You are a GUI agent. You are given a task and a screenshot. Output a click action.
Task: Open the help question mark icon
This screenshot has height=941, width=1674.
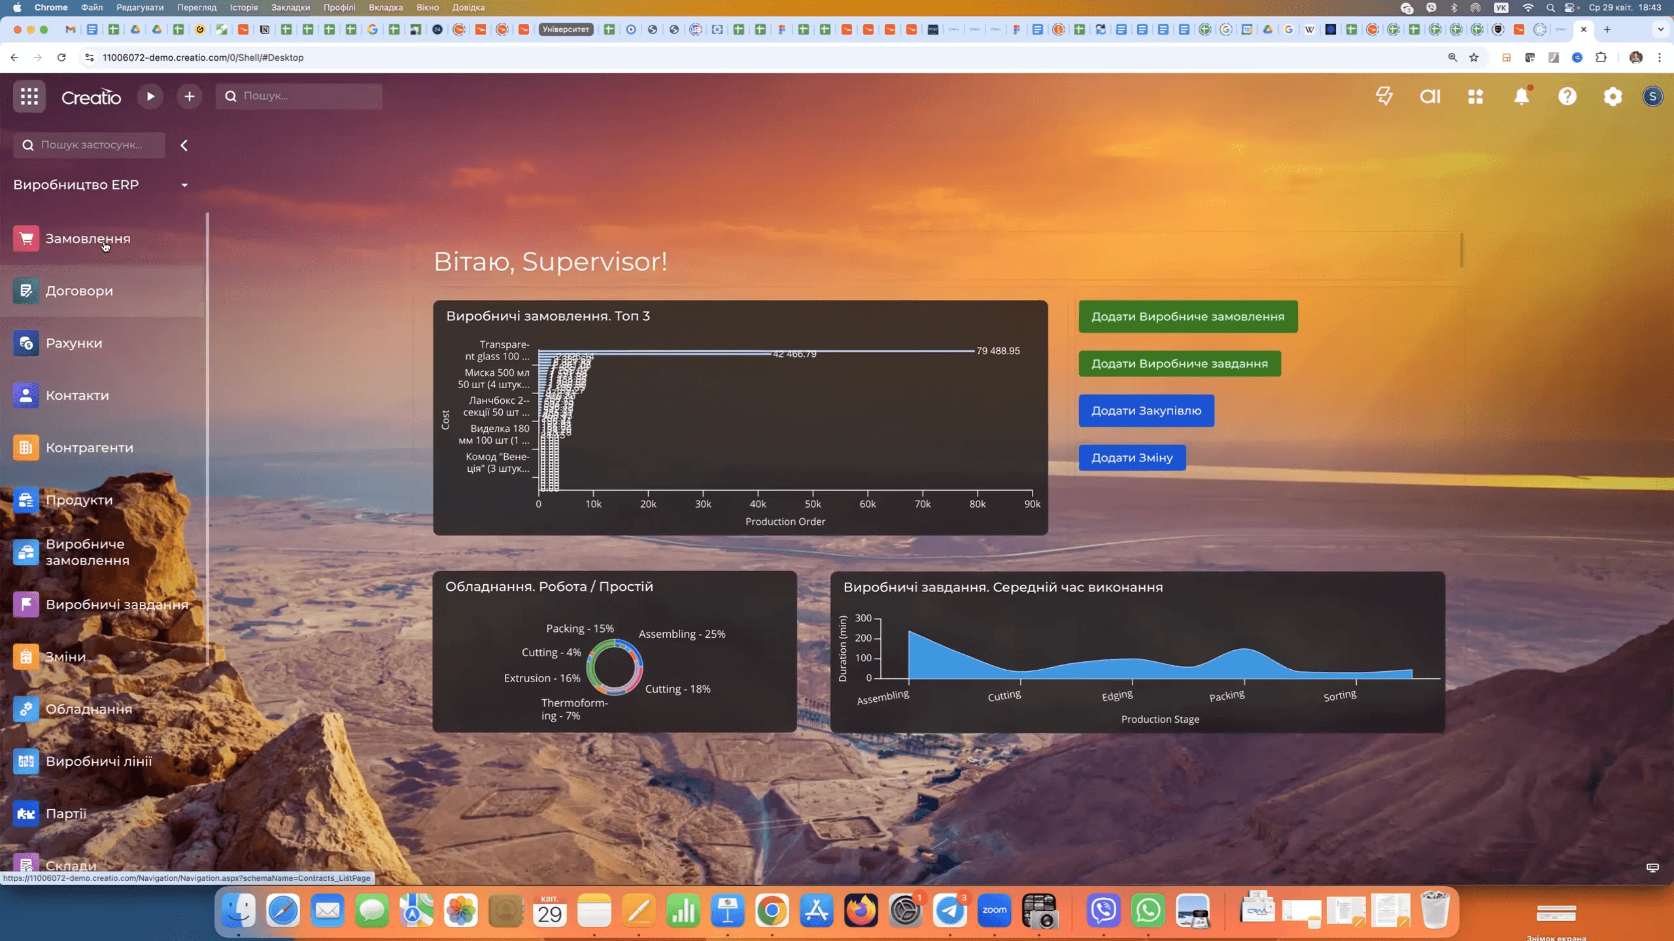(x=1567, y=97)
